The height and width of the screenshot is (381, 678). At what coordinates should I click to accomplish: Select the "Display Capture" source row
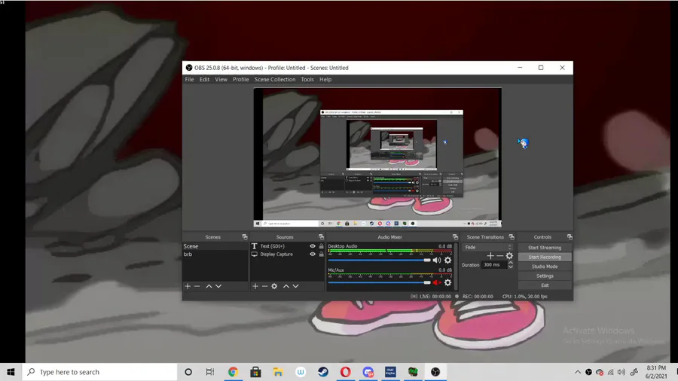[287, 254]
